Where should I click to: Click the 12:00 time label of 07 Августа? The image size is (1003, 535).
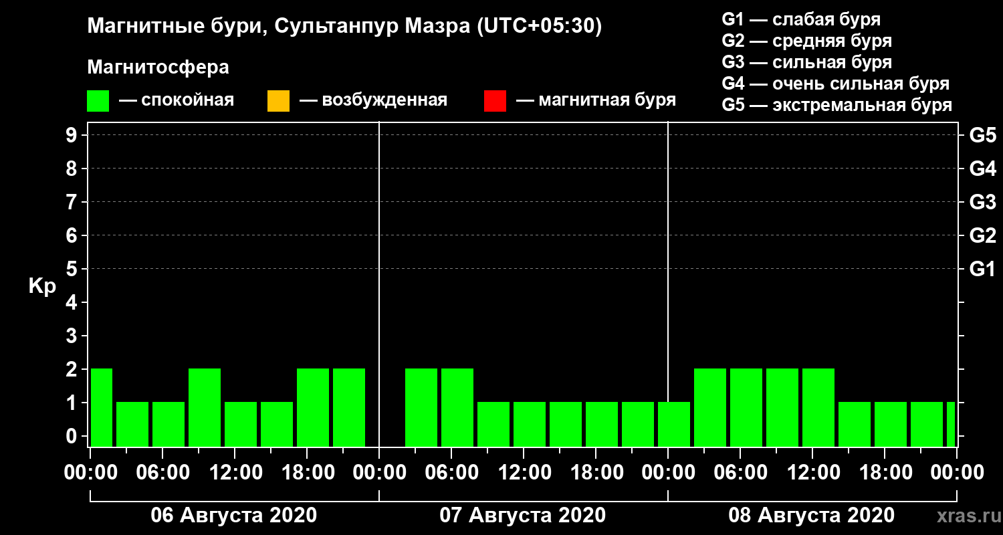[x=524, y=473]
